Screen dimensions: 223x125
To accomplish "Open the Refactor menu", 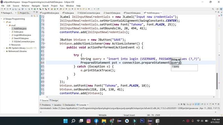I will pyautogui.click(x=25, y=6).
